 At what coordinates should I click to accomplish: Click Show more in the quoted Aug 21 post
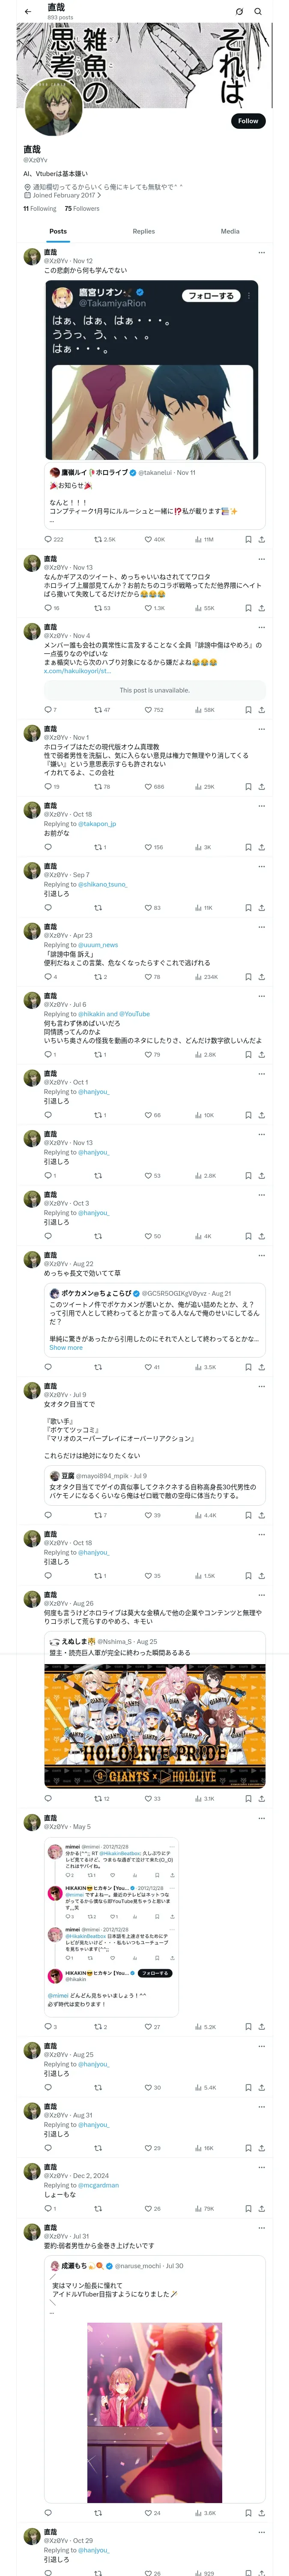pos(66,1347)
